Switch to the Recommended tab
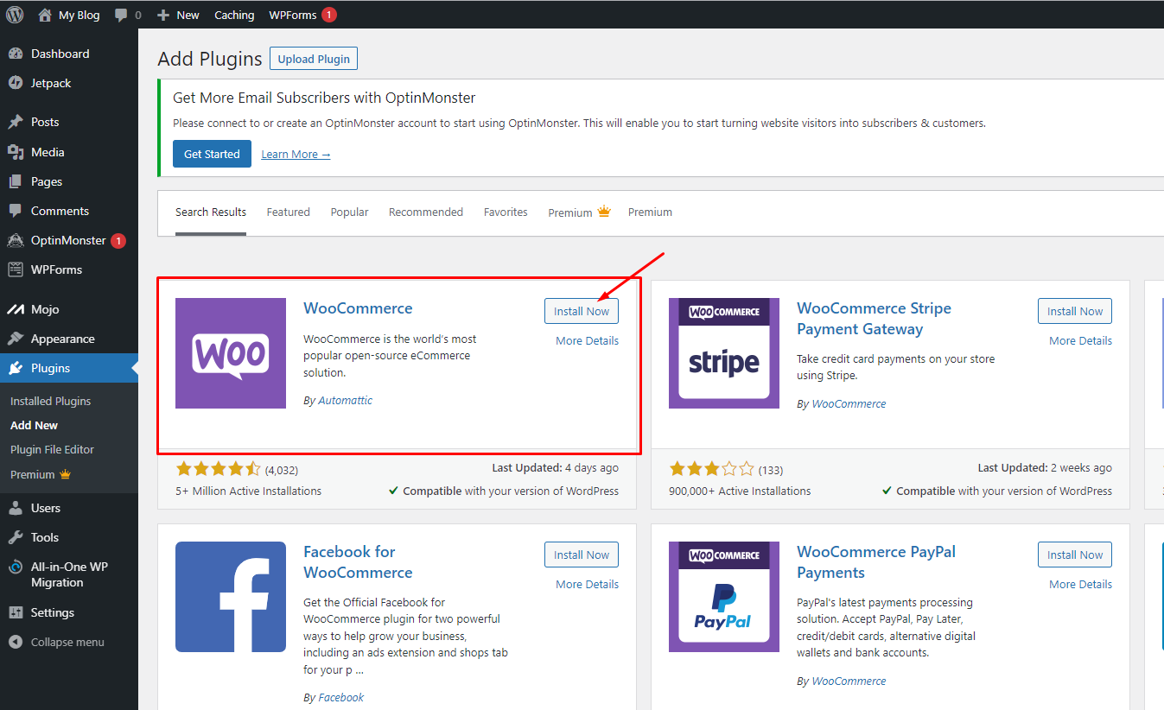The image size is (1164, 710). point(426,212)
